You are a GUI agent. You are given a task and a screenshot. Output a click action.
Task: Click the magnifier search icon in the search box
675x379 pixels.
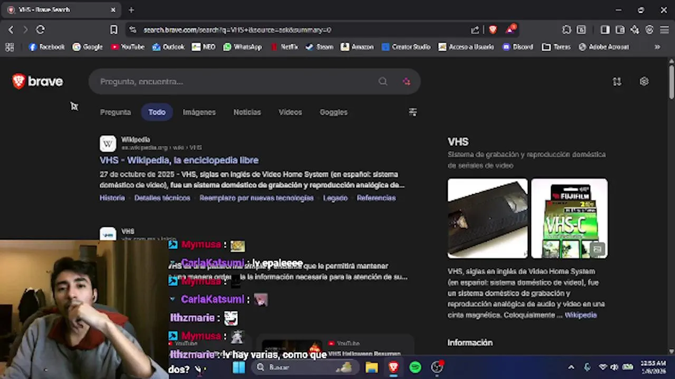tap(383, 82)
